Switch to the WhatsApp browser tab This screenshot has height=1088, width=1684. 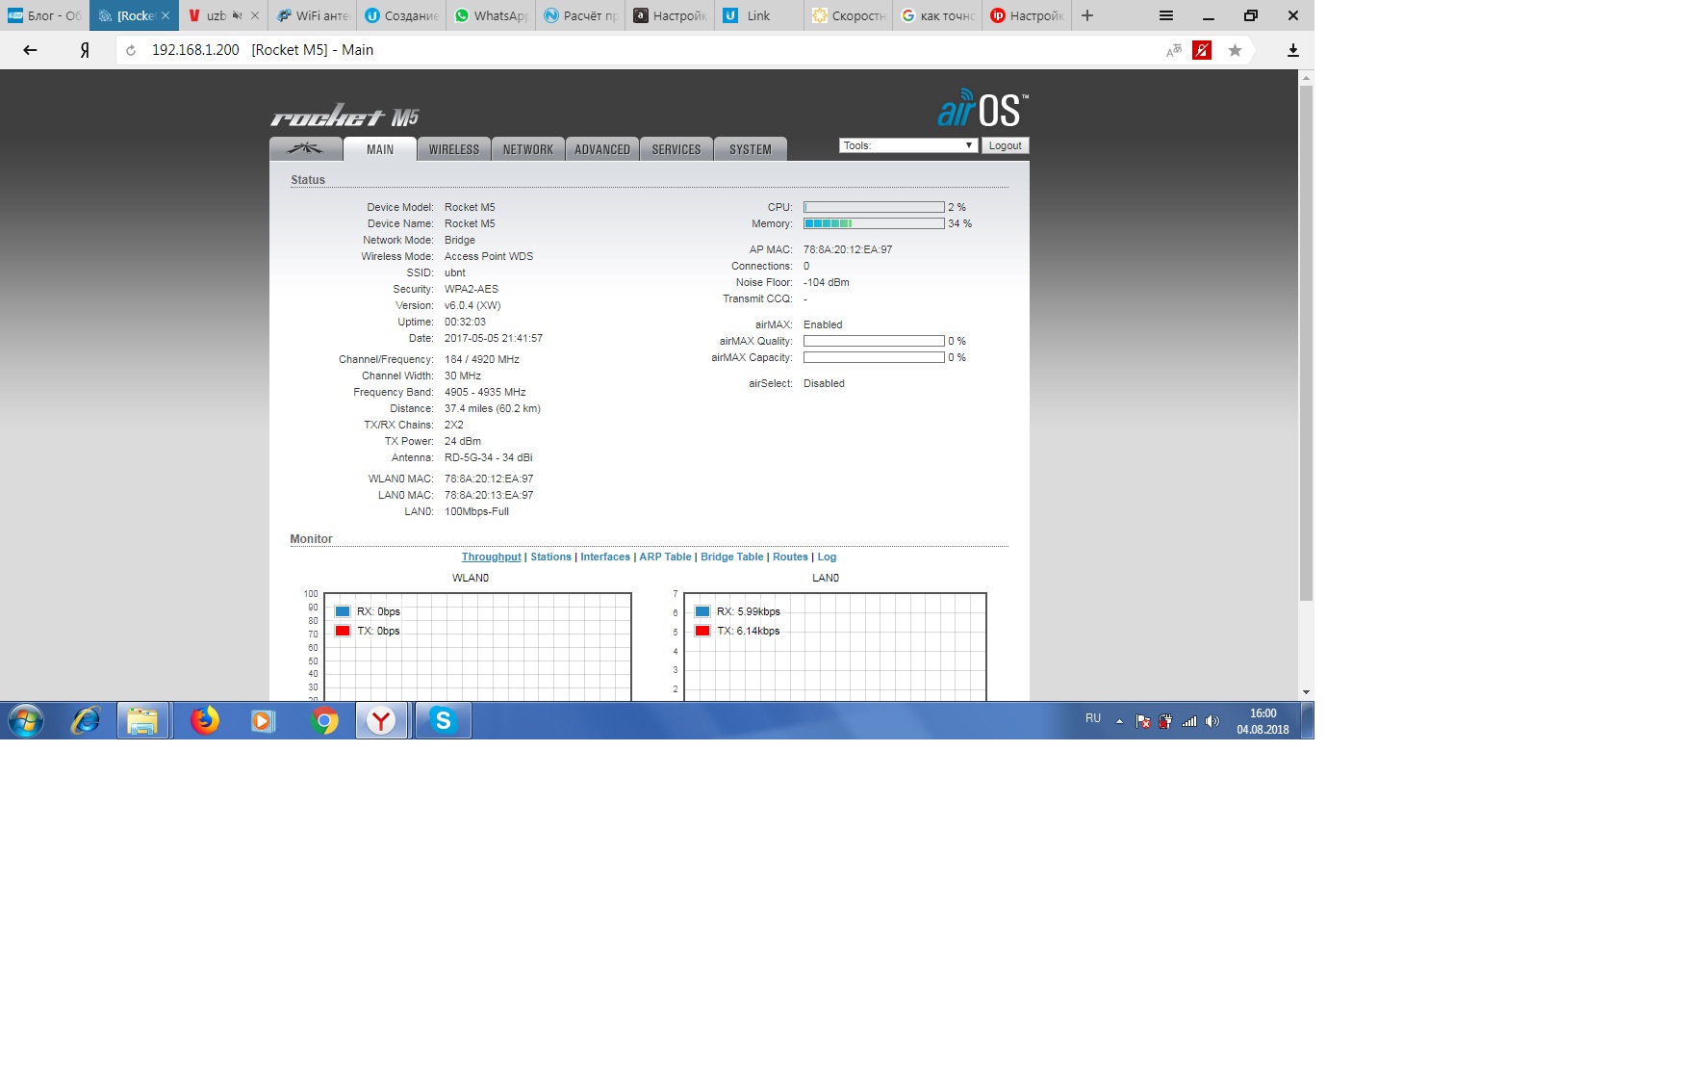(491, 15)
